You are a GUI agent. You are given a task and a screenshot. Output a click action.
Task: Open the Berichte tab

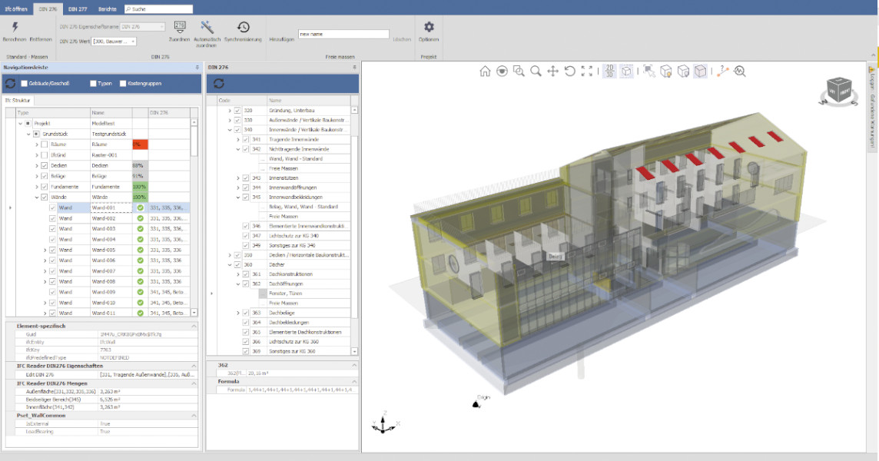[x=107, y=9]
